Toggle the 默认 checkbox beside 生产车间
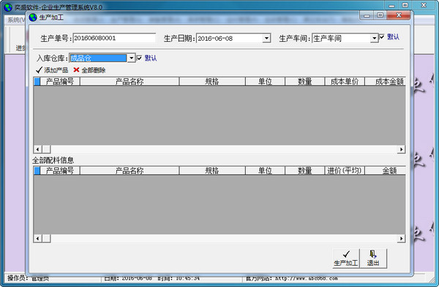439x287 pixels. tap(382, 37)
